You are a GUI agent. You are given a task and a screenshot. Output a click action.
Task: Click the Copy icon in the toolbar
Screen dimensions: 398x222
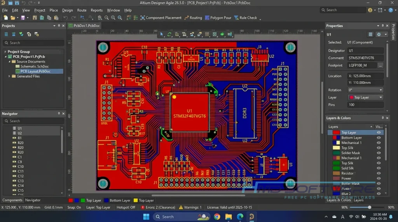49,18
